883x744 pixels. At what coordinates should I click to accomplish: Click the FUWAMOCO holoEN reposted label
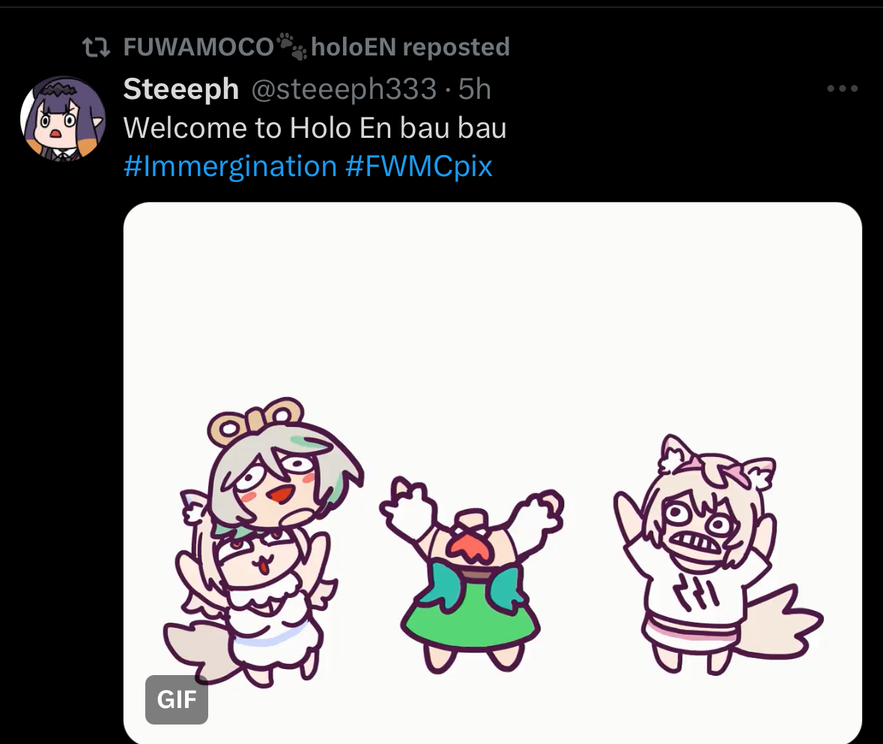click(317, 46)
